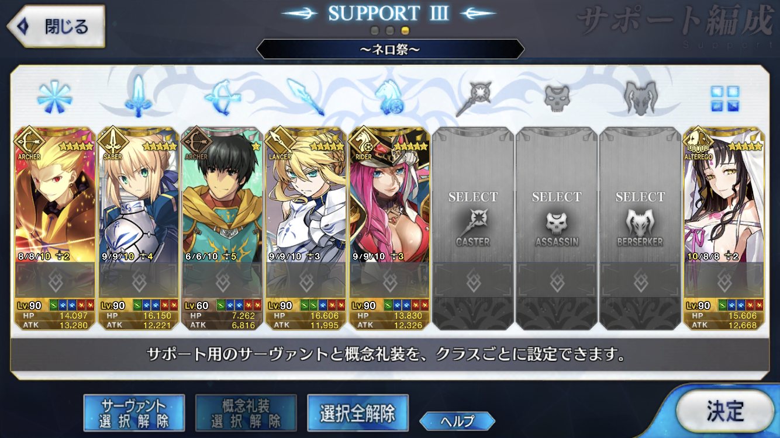The width and height of the screenshot is (780, 438).
Task: Open the ヘルプ help button
Action: (457, 420)
